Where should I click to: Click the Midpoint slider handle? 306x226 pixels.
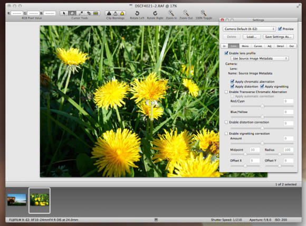(245, 154)
